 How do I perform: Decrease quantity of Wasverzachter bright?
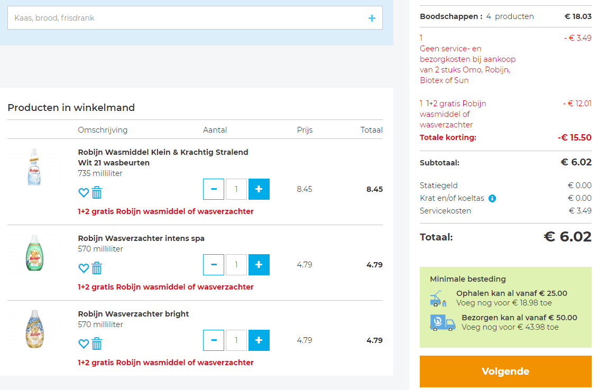[x=214, y=340]
